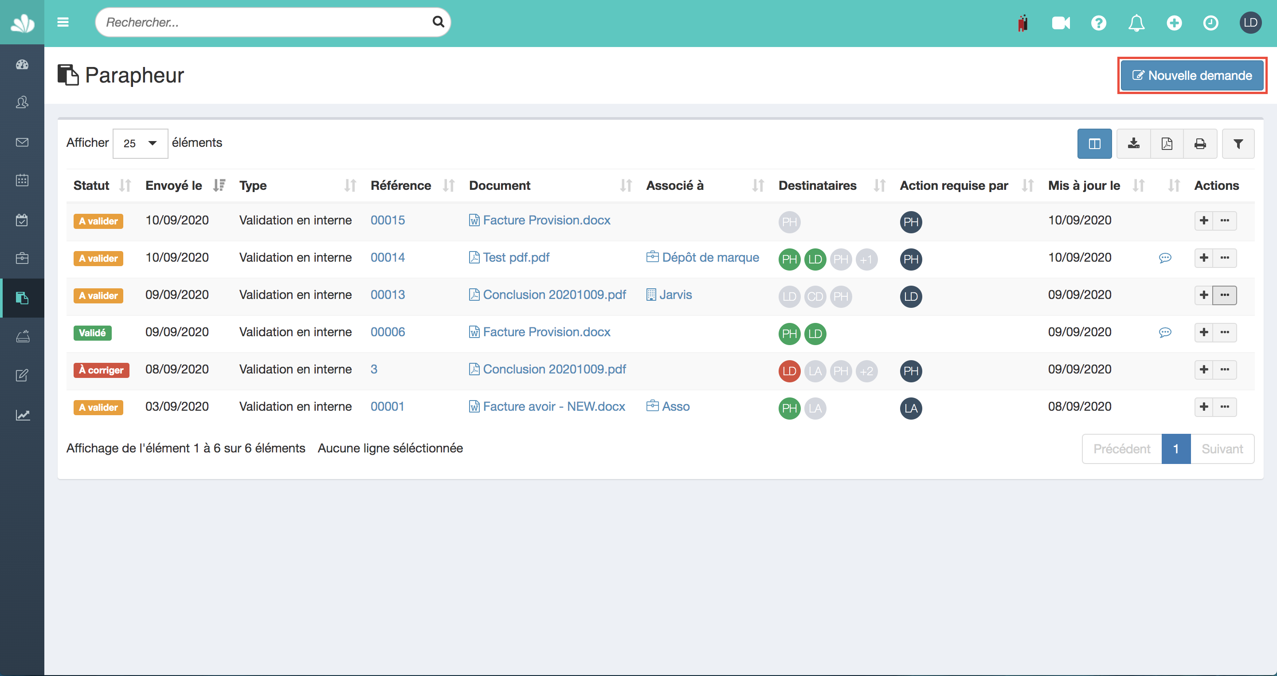Screen dimensions: 1277x676
Task: Open the 25 elements per page dropdown
Action: click(140, 143)
